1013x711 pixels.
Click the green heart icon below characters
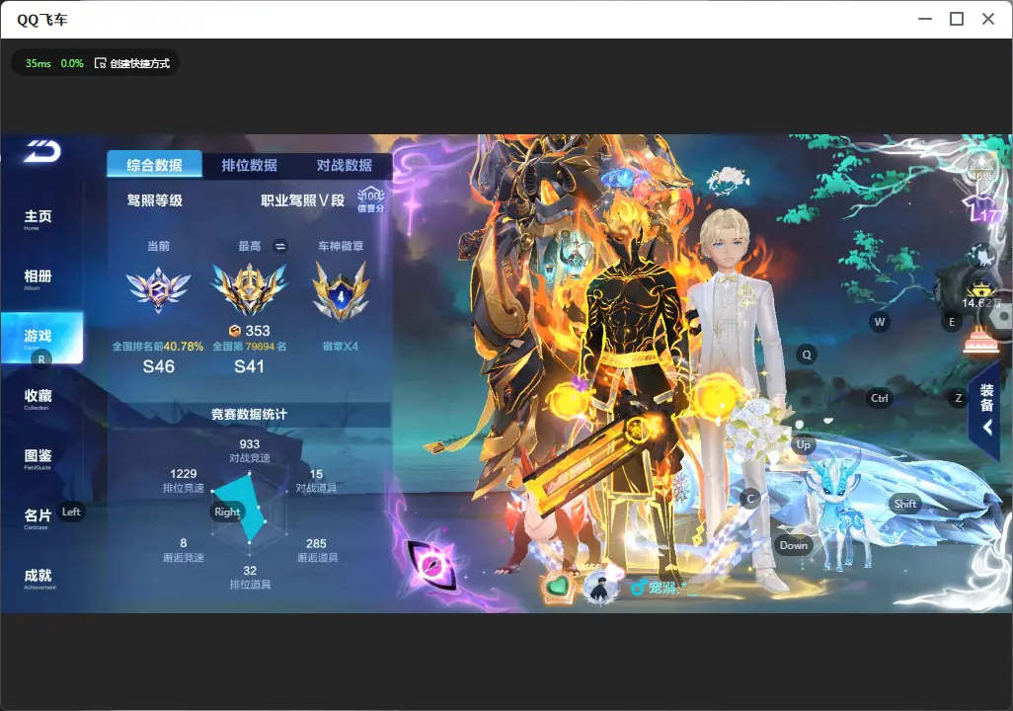556,587
